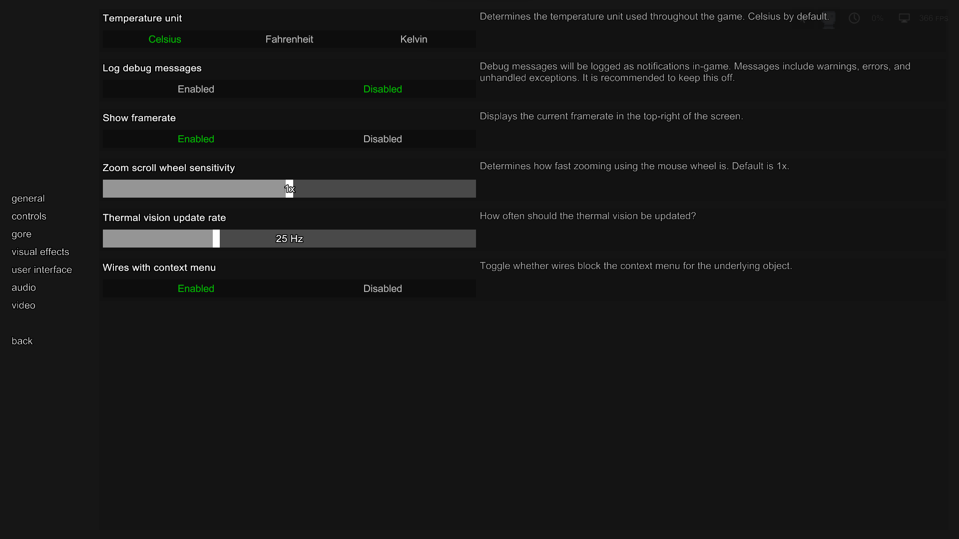959x539 pixels.
Task: Keep log debug messages Disabled
Action: 383,89
